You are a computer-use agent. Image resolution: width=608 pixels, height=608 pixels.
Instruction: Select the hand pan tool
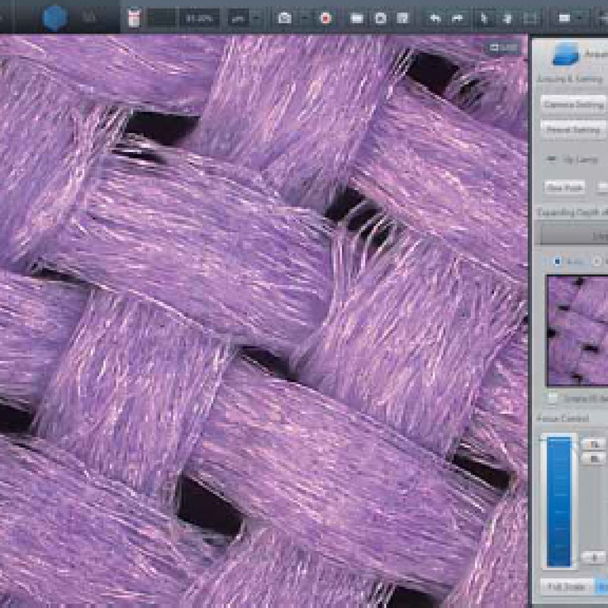[x=507, y=18]
